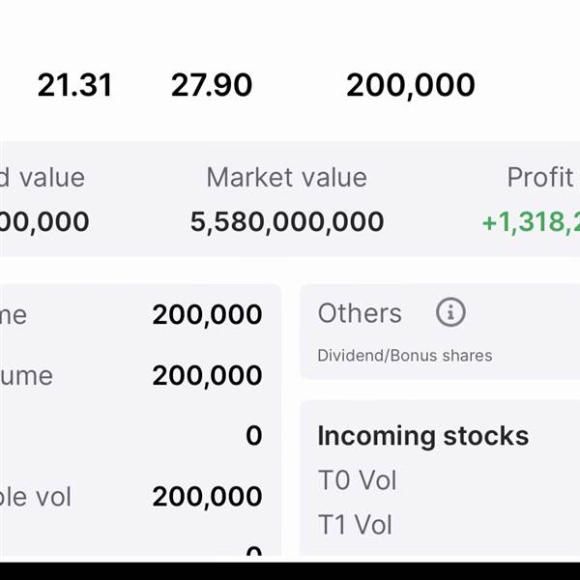The image size is (580, 580).
Task: Click the truncated 'ble vol' row label
Action: click(36, 497)
